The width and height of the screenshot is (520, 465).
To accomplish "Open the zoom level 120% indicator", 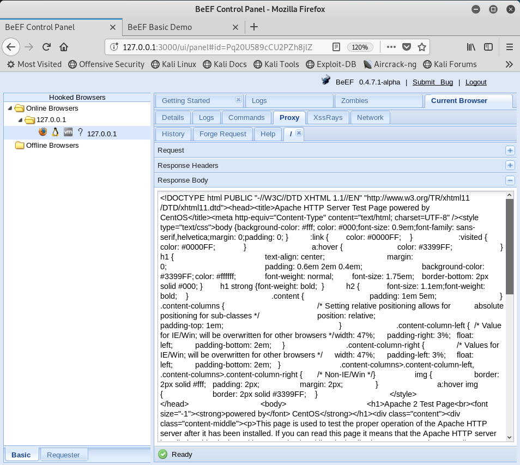I will [x=360, y=47].
